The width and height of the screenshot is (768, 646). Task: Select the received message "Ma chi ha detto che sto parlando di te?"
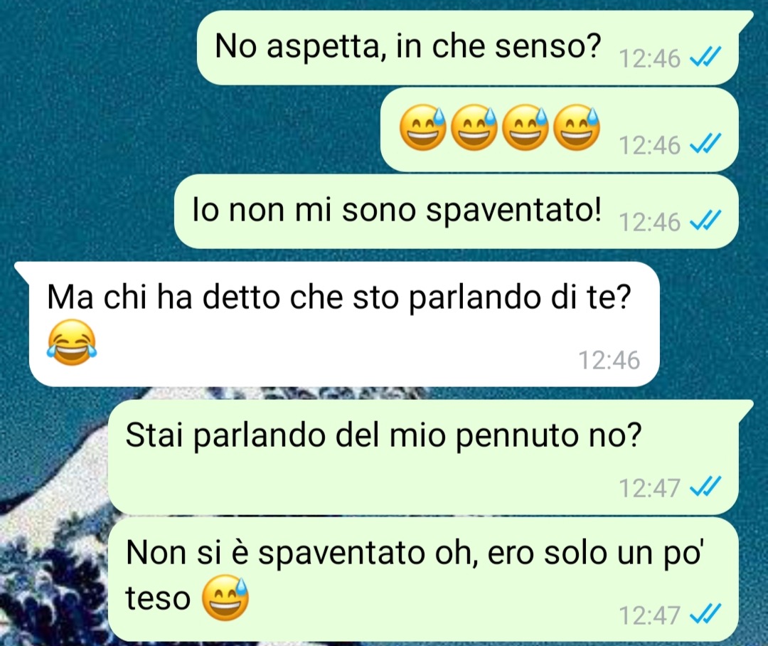pyautogui.click(x=344, y=324)
